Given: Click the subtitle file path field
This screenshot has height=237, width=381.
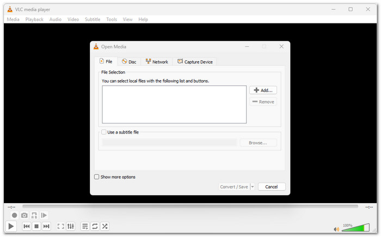Looking at the screenshot, I should (169, 143).
